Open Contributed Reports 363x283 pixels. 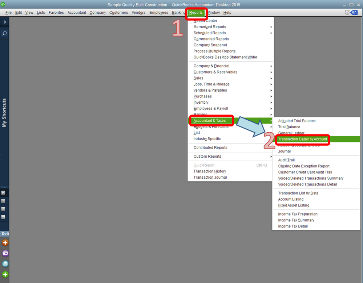tap(210, 147)
